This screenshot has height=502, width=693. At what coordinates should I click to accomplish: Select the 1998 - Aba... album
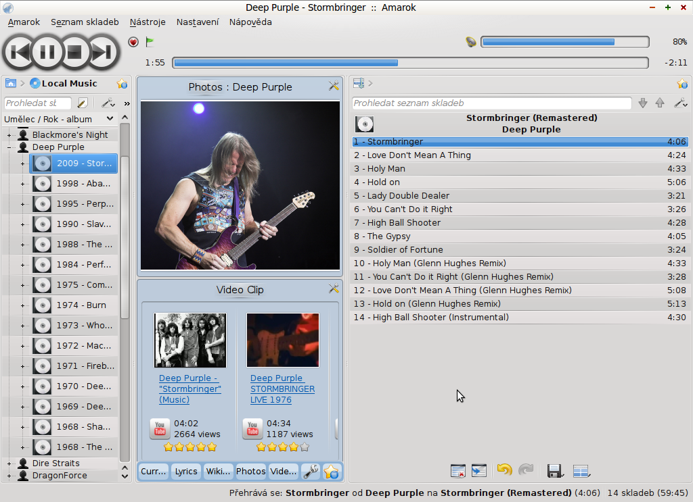[74, 184]
